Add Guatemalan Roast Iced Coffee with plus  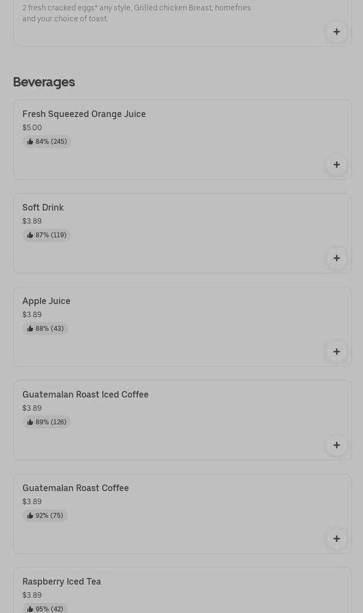336,445
